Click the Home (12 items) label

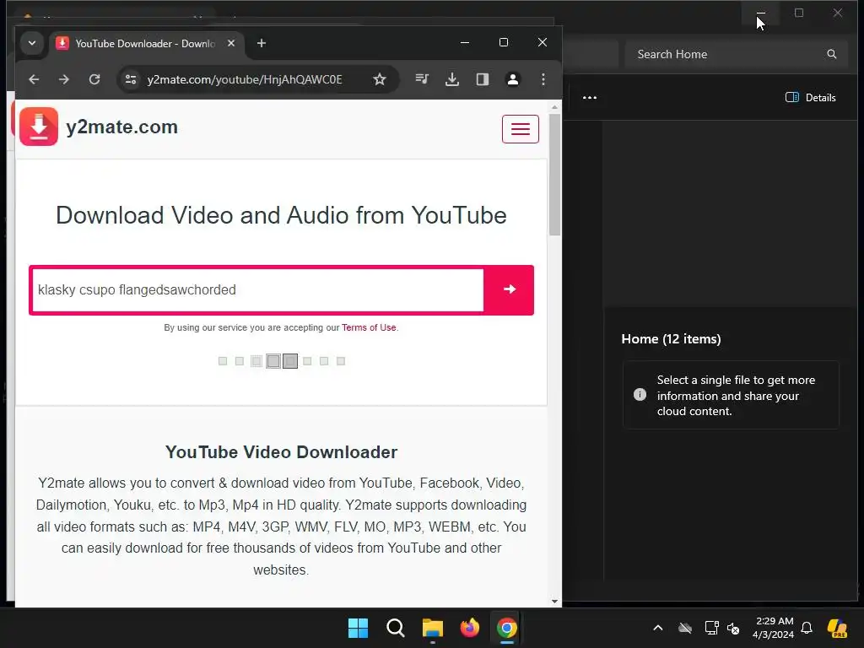coord(671,339)
